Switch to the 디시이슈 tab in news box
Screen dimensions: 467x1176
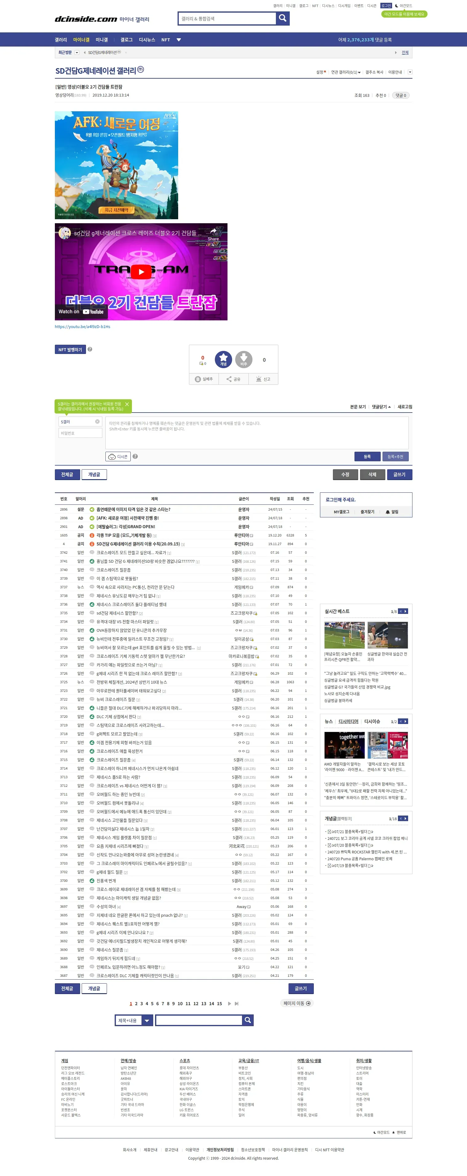click(372, 721)
